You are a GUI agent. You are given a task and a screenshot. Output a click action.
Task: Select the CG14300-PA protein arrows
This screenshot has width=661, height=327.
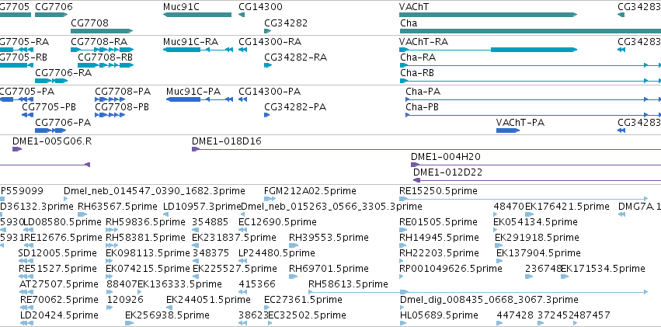(242, 99)
